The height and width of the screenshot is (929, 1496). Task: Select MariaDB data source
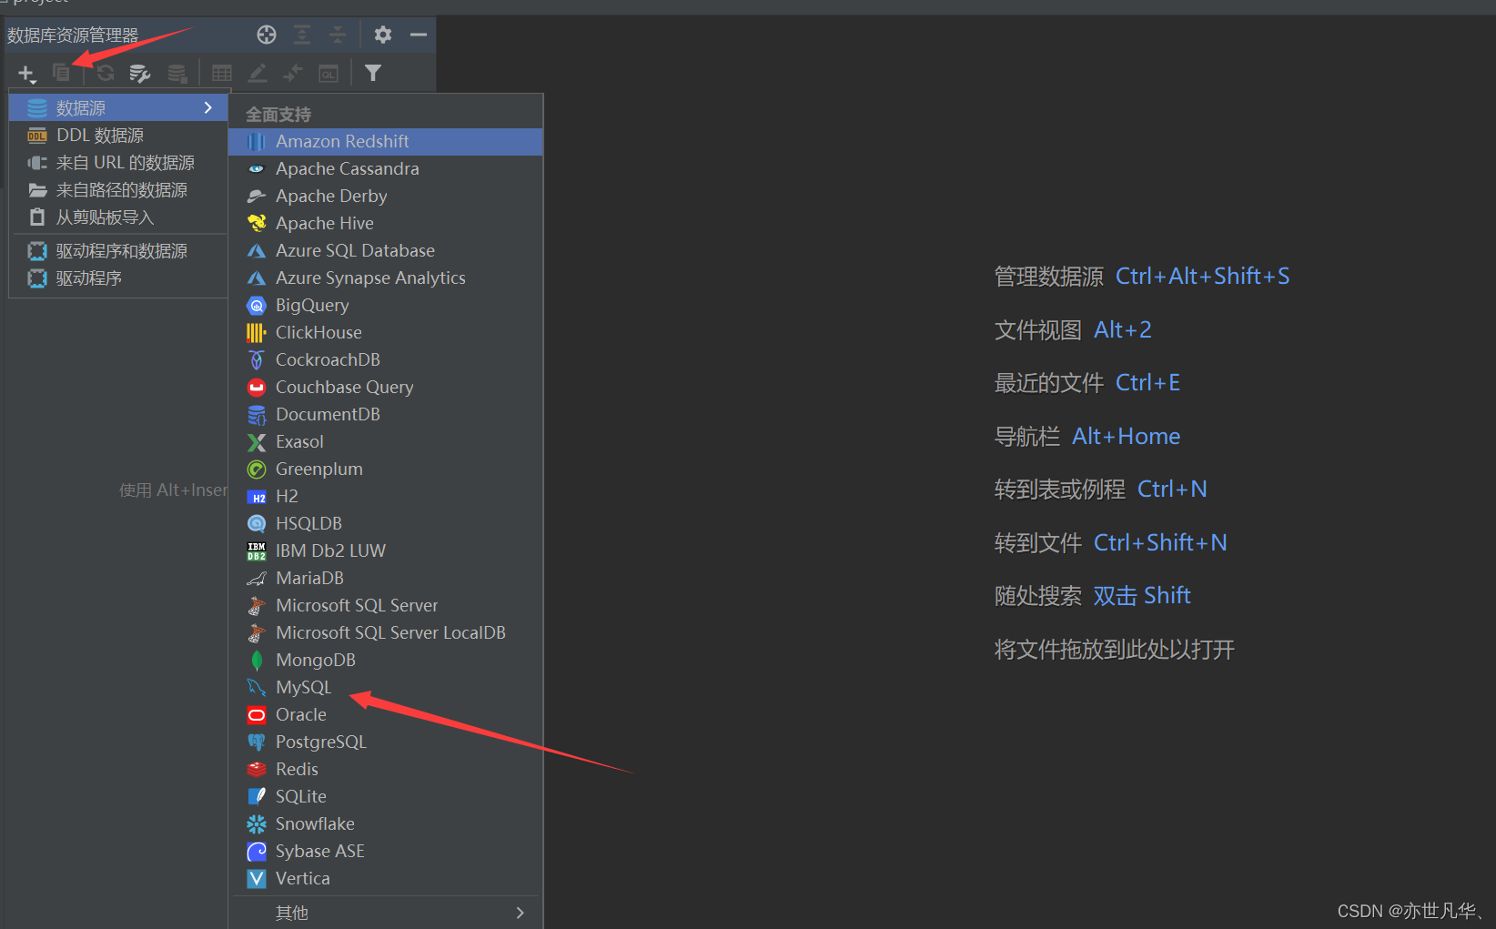[x=386, y=578]
